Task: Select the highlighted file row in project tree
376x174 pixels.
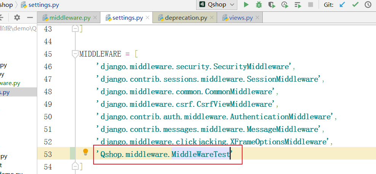Action: click(x=19, y=92)
